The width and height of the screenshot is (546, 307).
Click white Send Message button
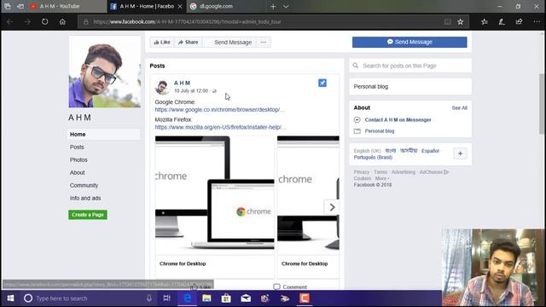coord(229,42)
